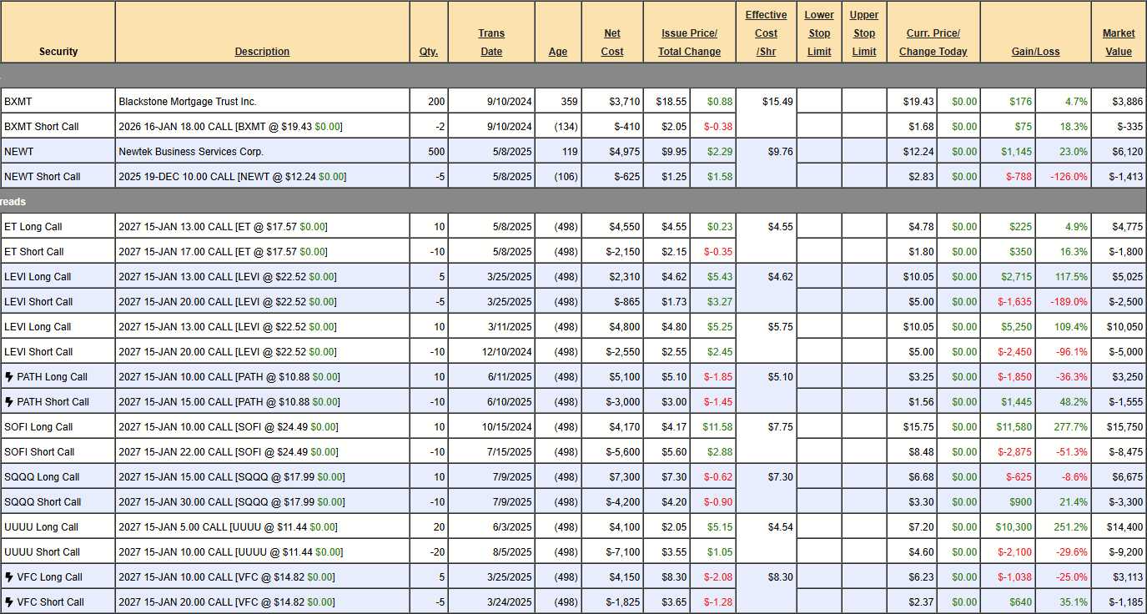Click the UUUU Short Call security cell
Viewport: 1147px width, 614px height.
coord(42,552)
